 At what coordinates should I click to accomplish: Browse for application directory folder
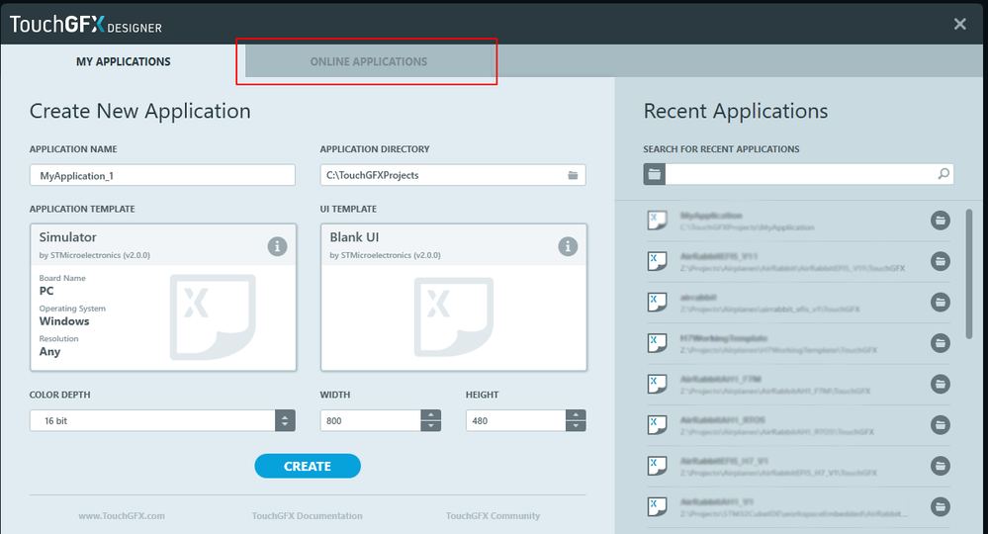[573, 175]
